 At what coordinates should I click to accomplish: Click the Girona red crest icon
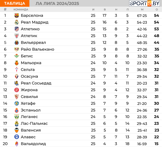click(x=17, y=90)
